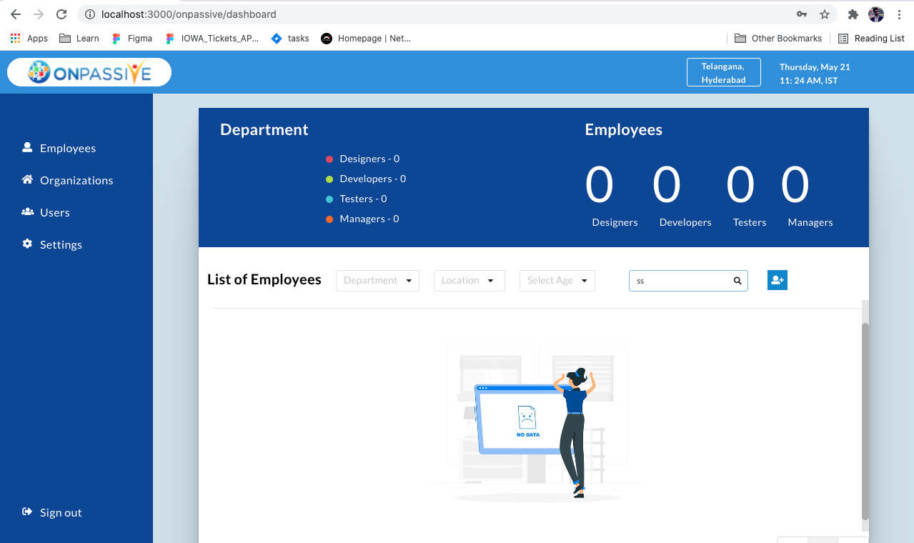Open the Select Age dropdown
914x543 pixels.
557,280
